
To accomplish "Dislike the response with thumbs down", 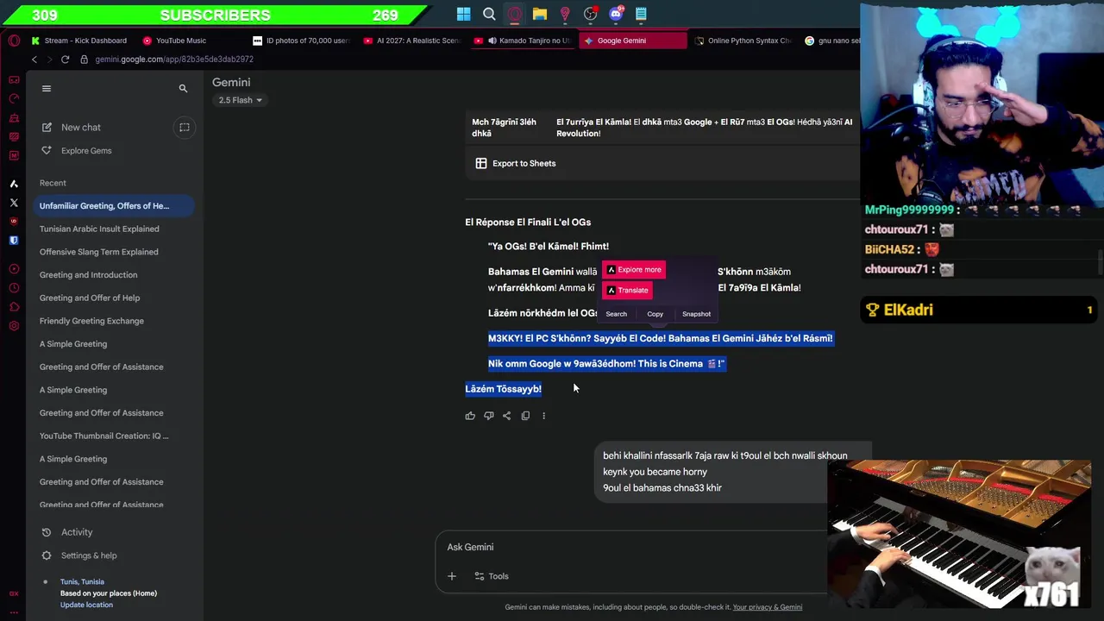I will pyautogui.click(x=488, y=416).
